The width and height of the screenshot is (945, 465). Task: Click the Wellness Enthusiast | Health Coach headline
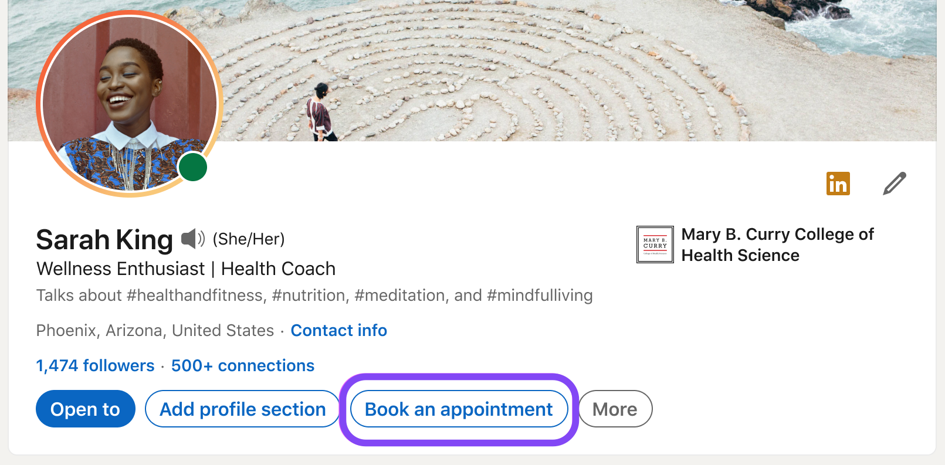186,269
